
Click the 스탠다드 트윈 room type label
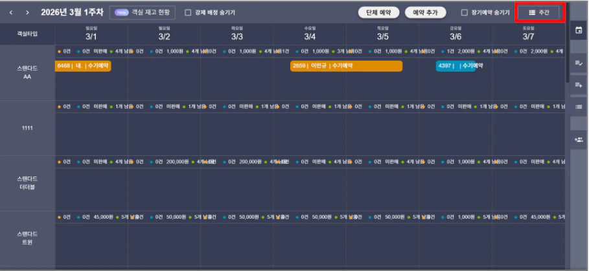(27, 239)
